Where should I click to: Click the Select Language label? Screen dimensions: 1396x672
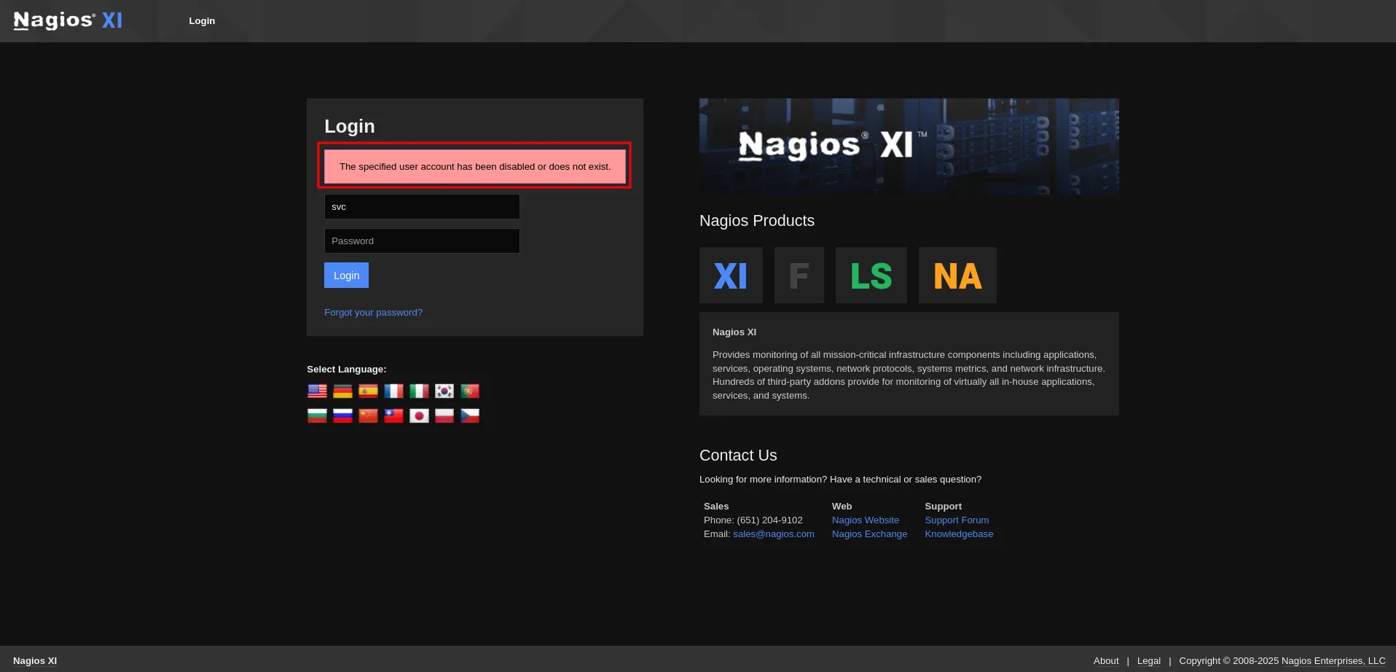point(347,370)
